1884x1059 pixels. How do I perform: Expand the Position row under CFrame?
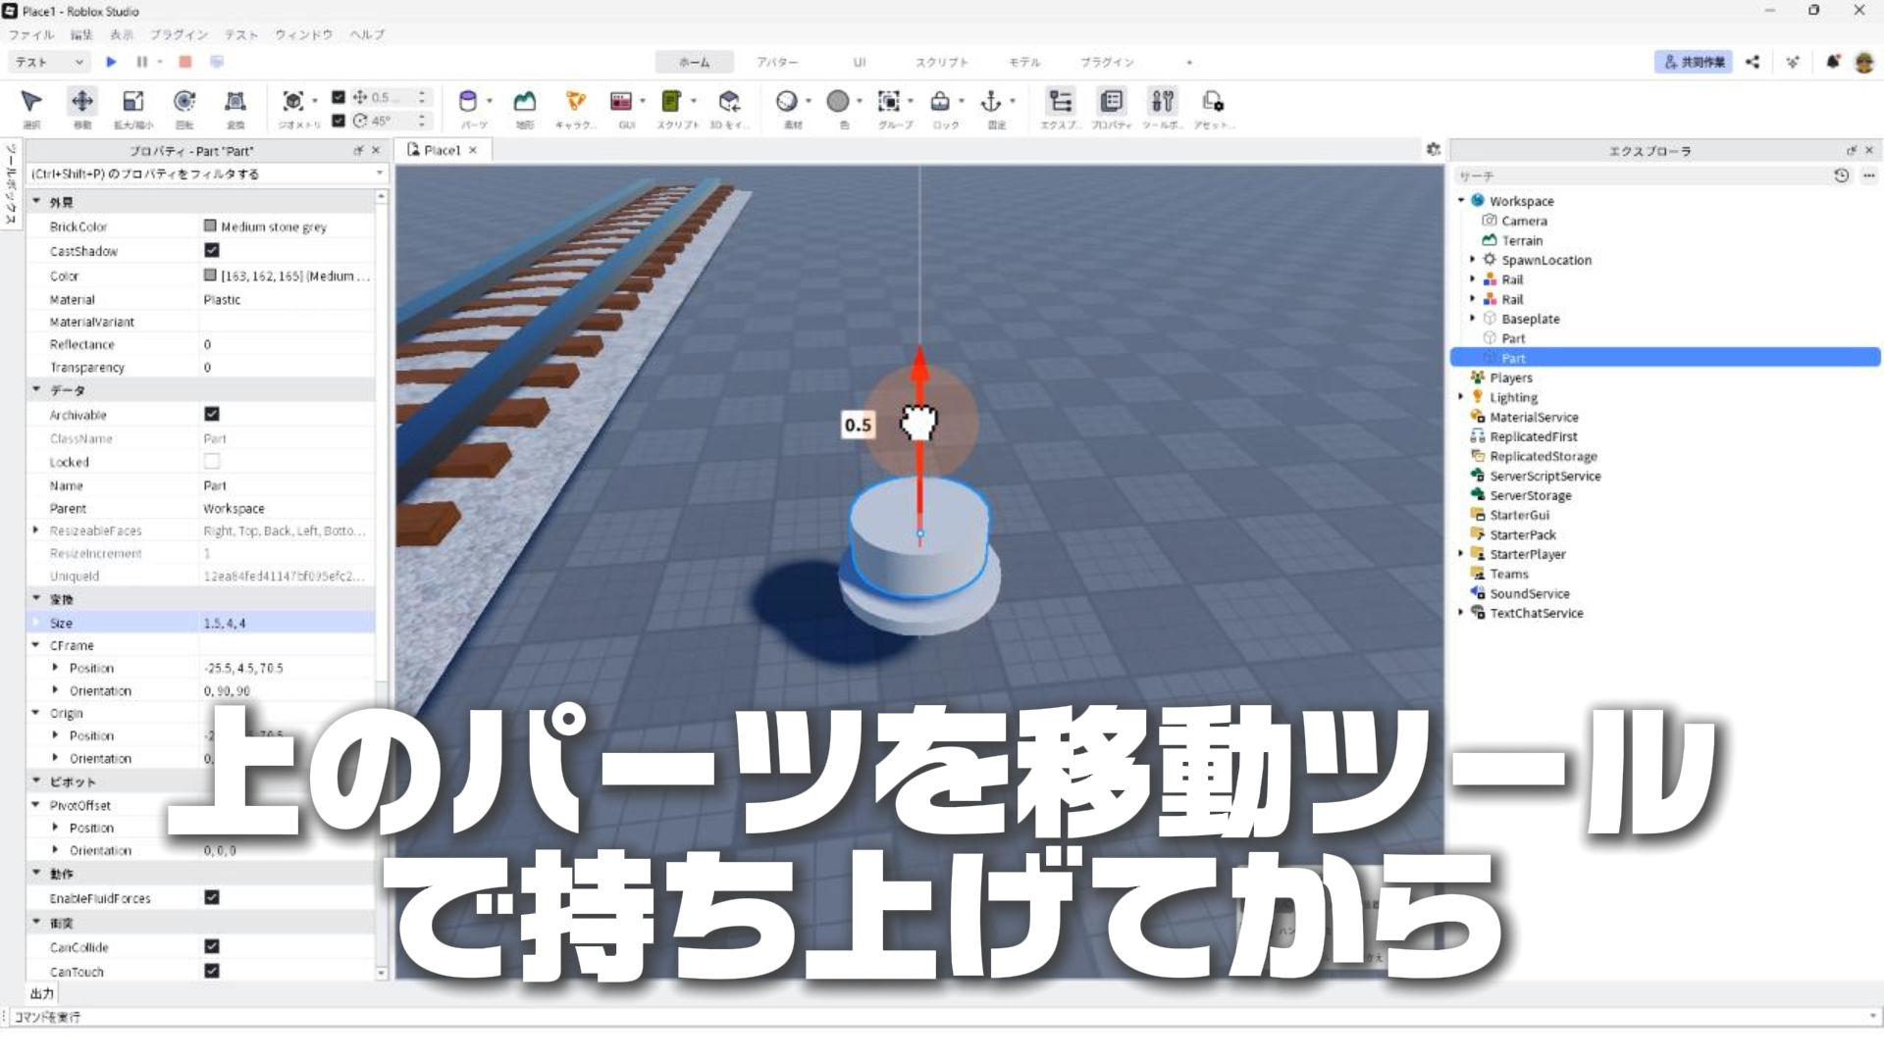55,668
